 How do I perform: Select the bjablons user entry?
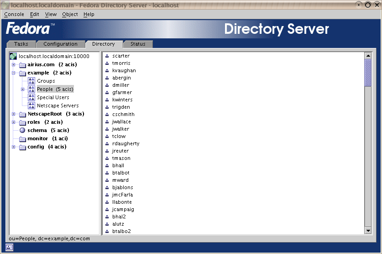coord(123,188)
